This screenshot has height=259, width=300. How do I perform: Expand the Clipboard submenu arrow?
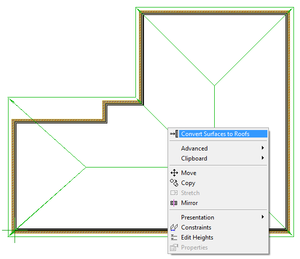[263, 157]
